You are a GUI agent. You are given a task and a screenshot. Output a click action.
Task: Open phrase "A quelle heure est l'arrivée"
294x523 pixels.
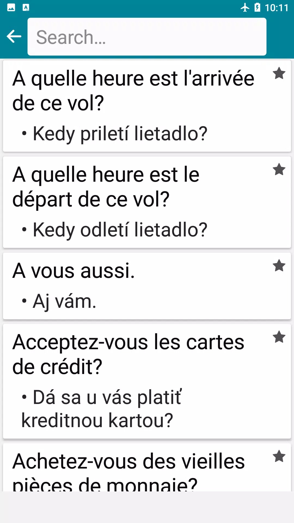click(x=133, y=91)
